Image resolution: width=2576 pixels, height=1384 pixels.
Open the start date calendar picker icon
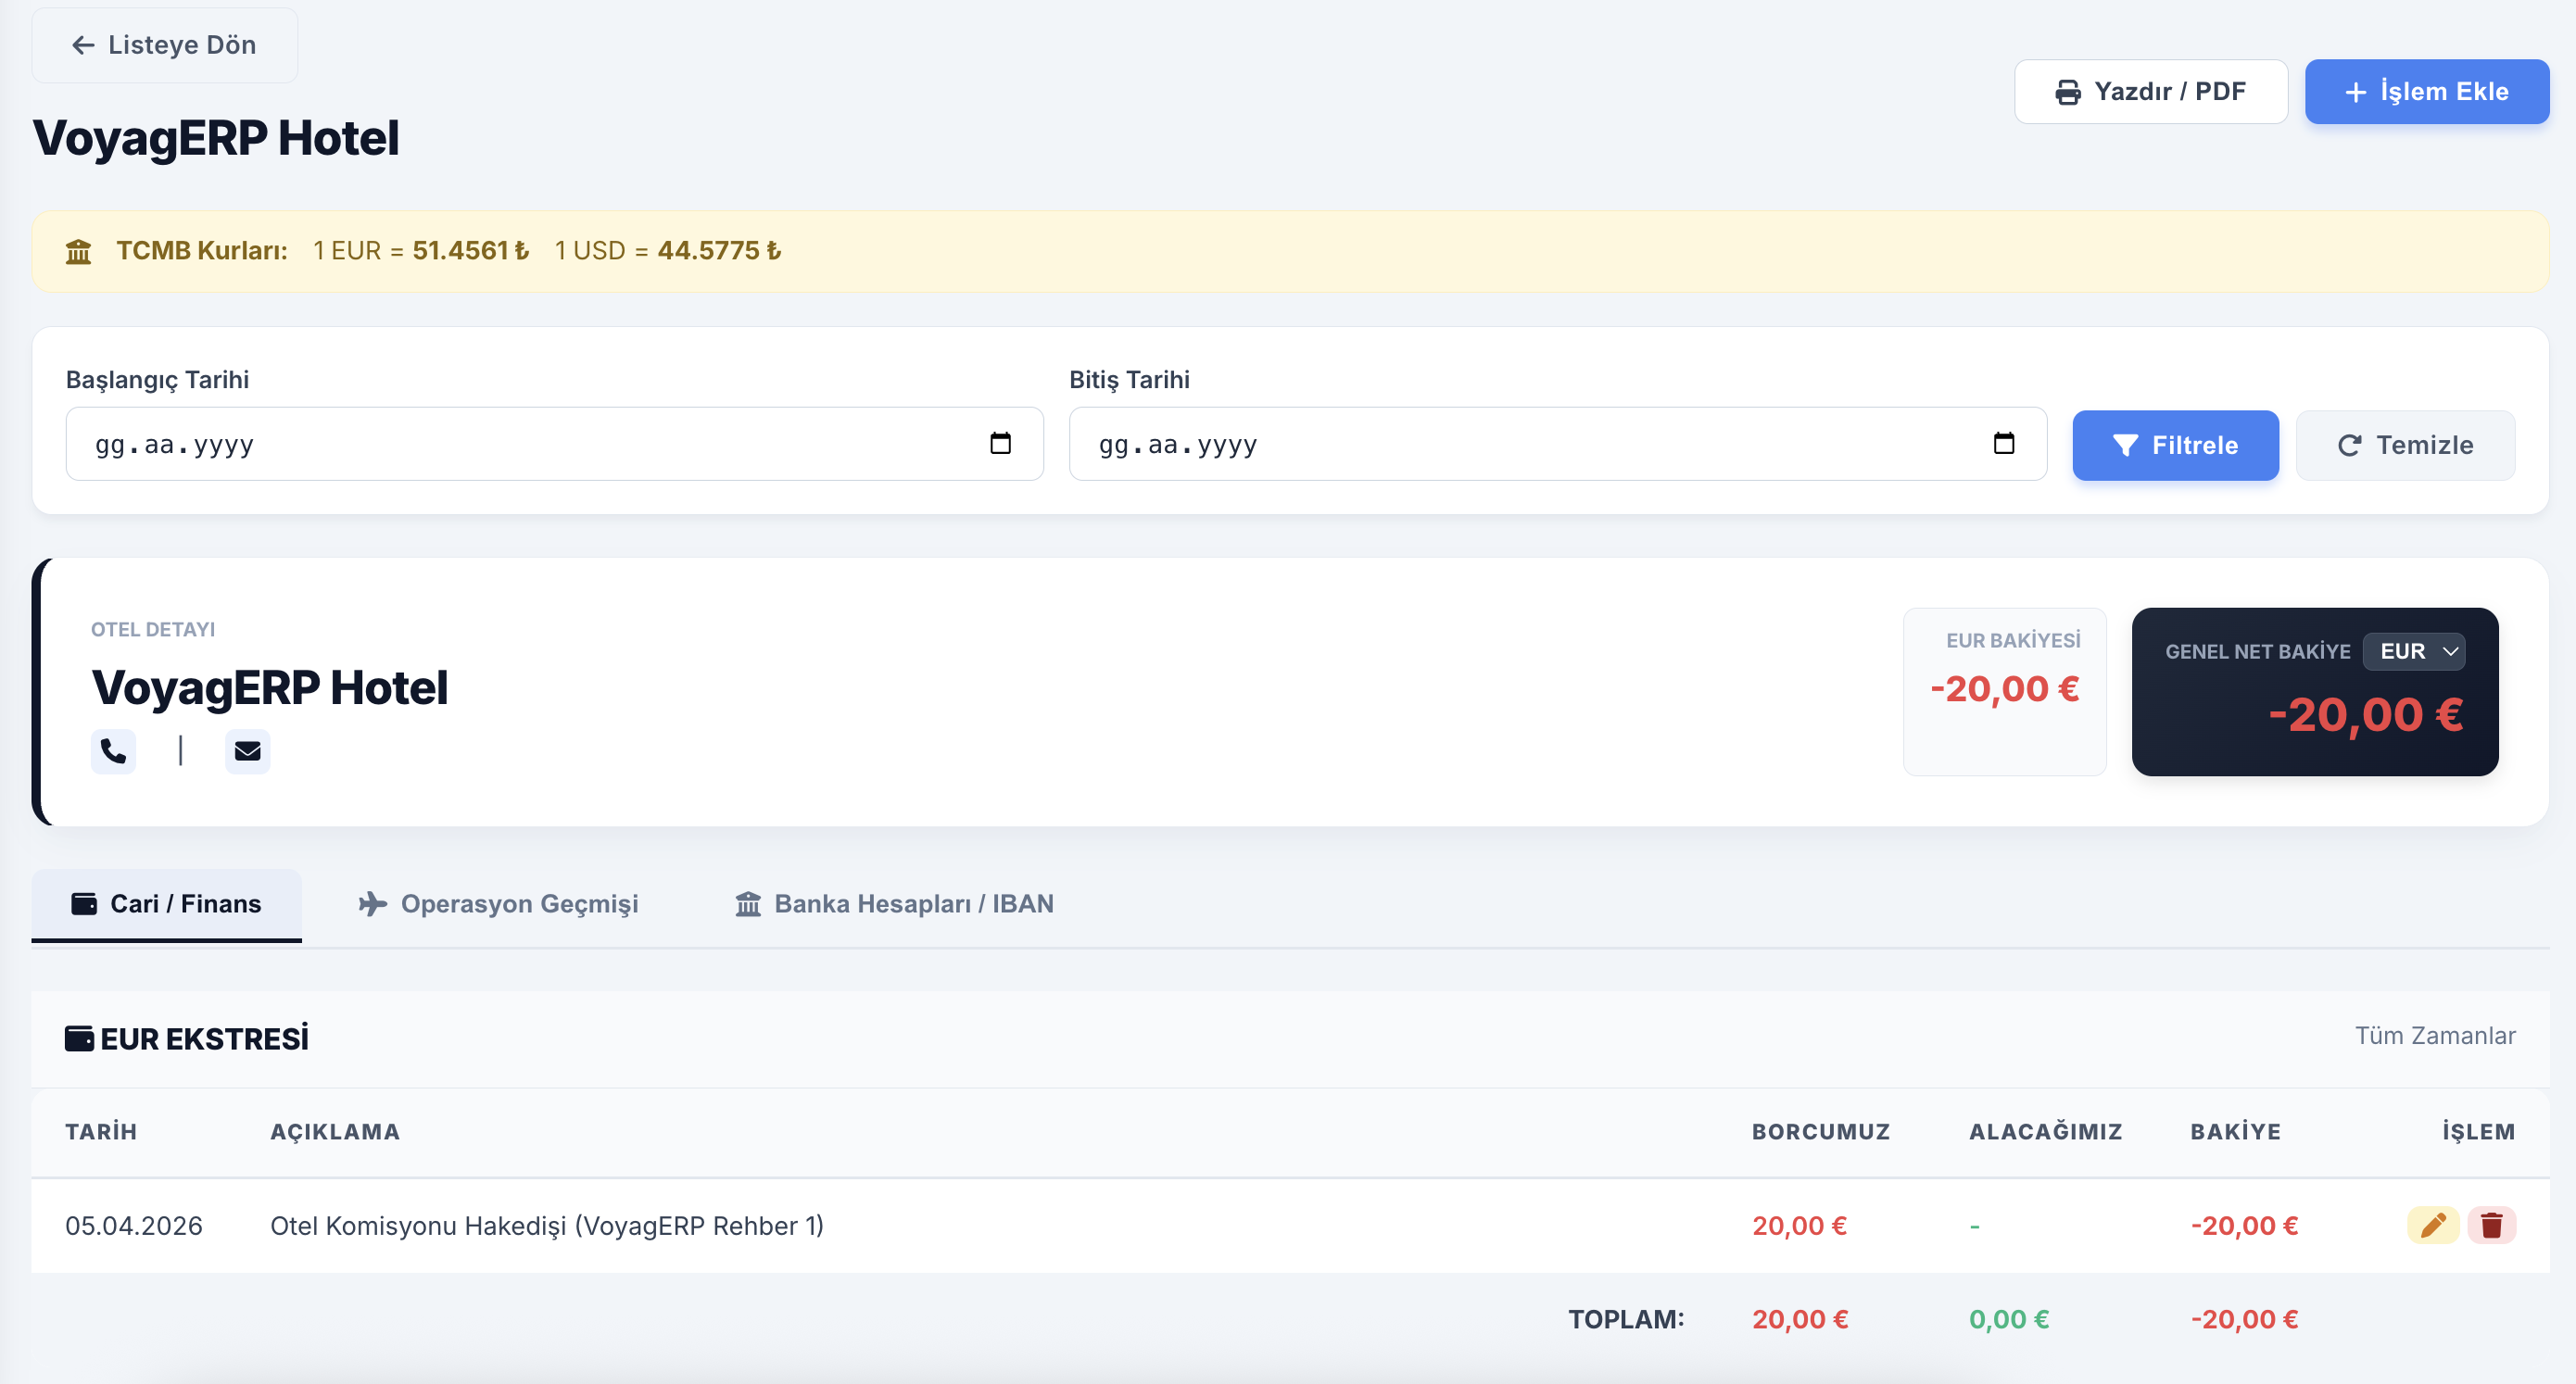pyautogui.click(x=1000, y=443)
